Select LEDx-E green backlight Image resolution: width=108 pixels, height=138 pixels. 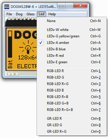click(x=72, y=62)
